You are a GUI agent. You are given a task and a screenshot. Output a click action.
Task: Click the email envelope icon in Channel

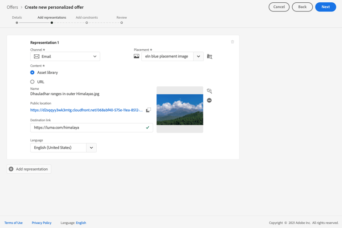36,57
